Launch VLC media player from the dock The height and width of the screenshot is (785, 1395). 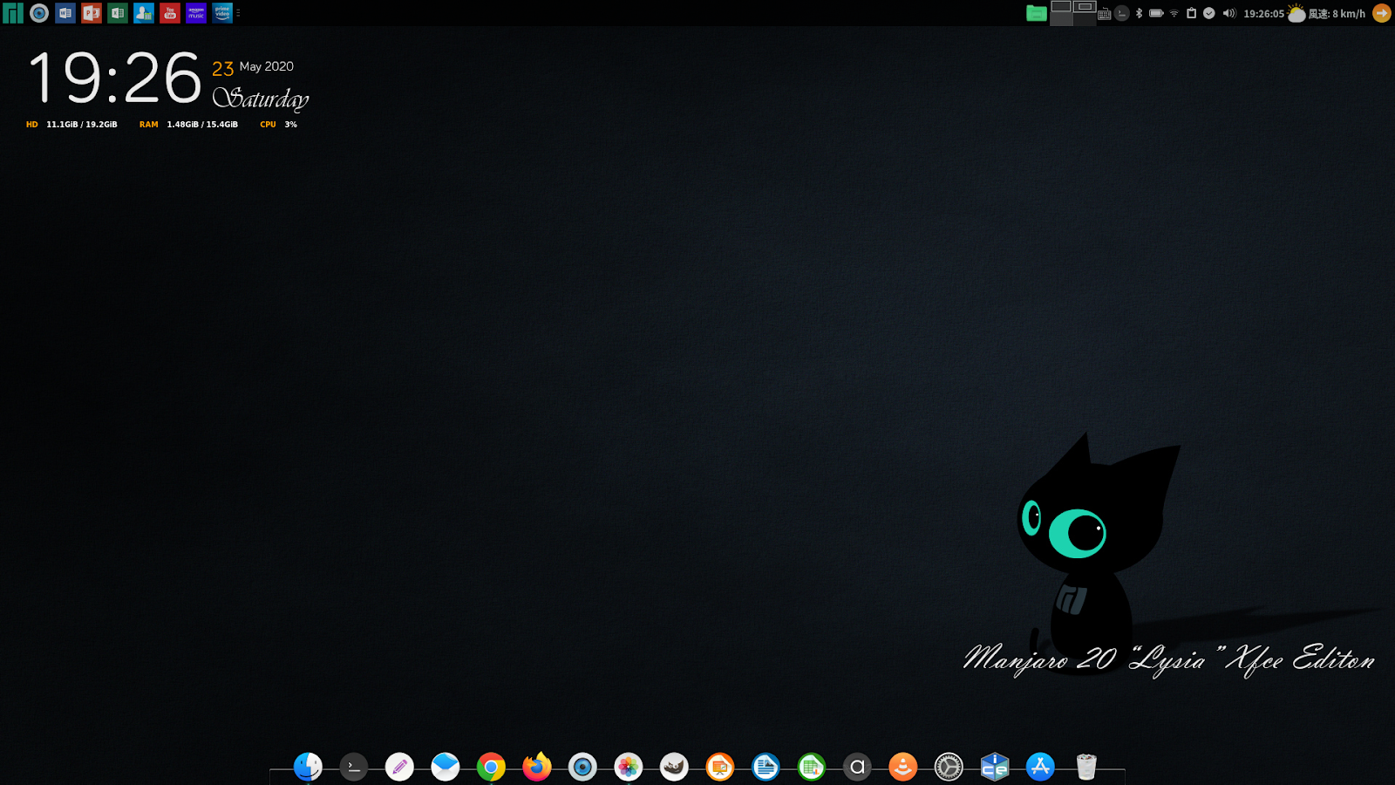click(x=902, y=767)
